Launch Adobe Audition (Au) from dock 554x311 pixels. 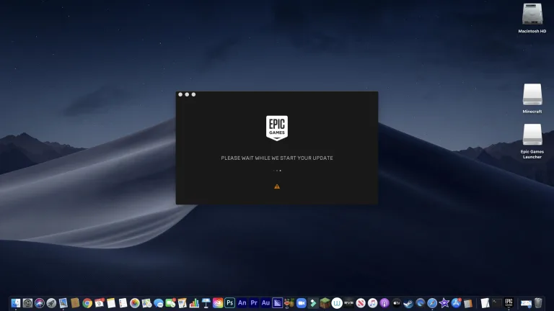(265, 303)
